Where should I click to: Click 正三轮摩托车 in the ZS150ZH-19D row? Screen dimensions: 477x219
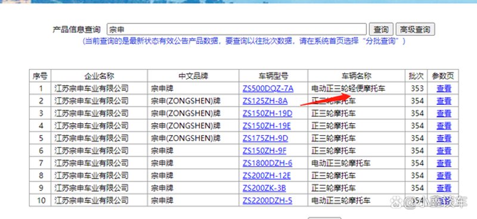(333, 113)
